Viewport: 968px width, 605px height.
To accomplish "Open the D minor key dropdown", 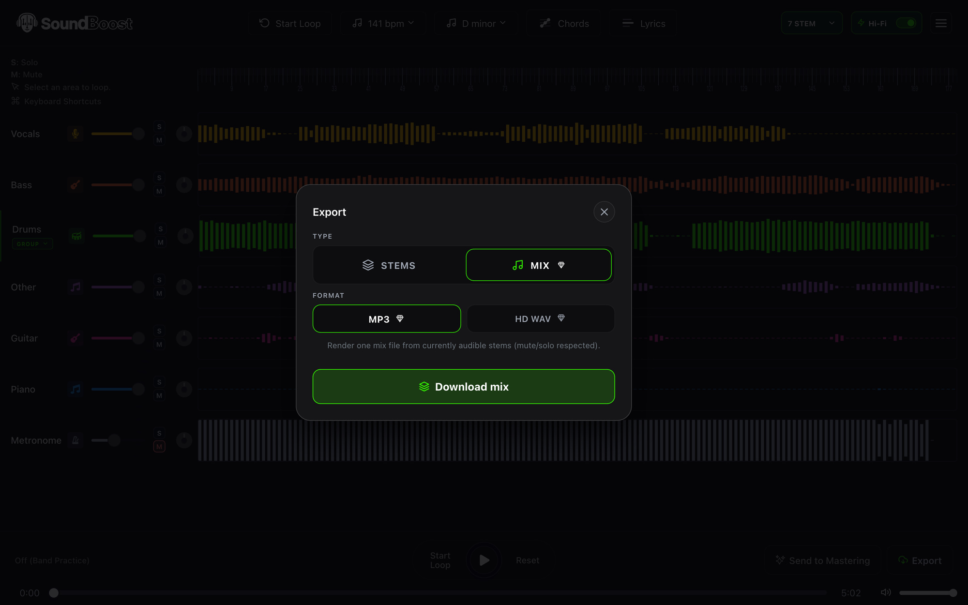I will point(476,23).
